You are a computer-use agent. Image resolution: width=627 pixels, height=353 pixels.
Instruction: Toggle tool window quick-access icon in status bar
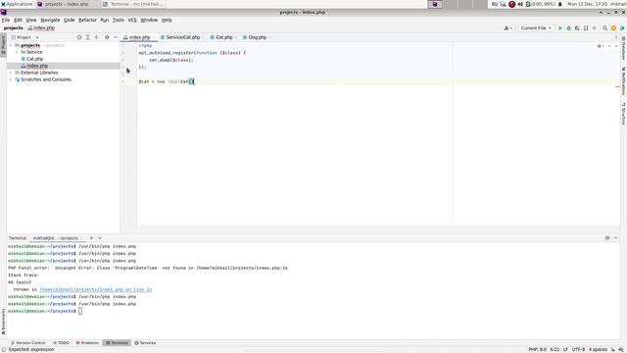click(x=3, y=349)
